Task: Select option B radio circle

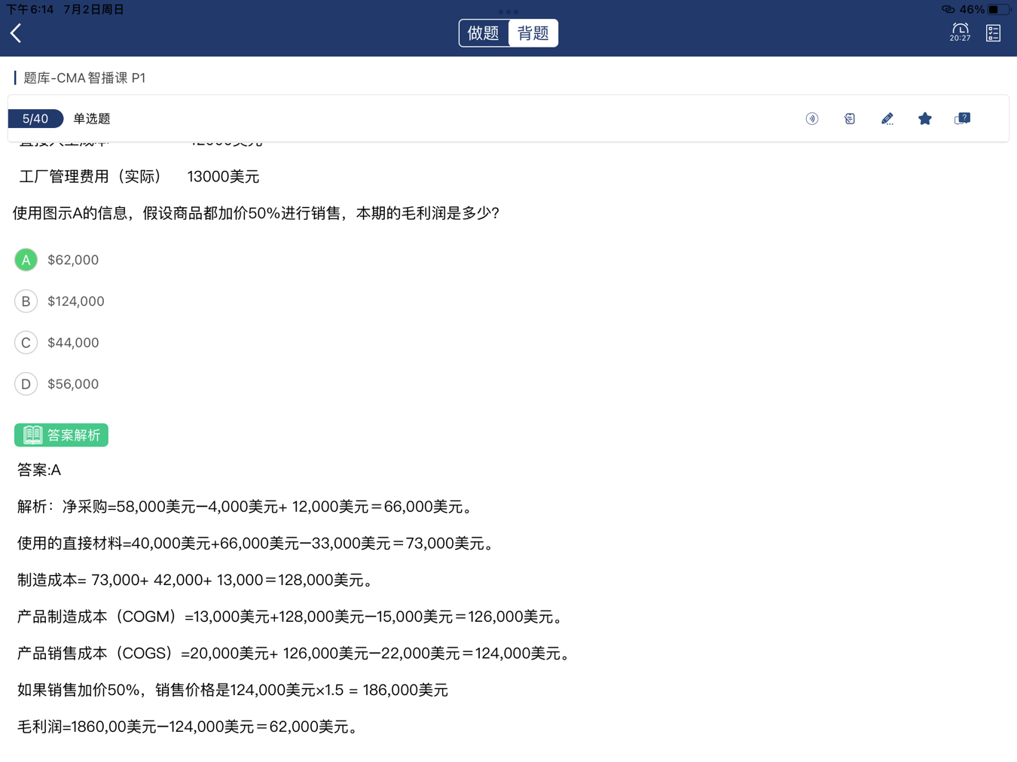Action: coord(26,301)
